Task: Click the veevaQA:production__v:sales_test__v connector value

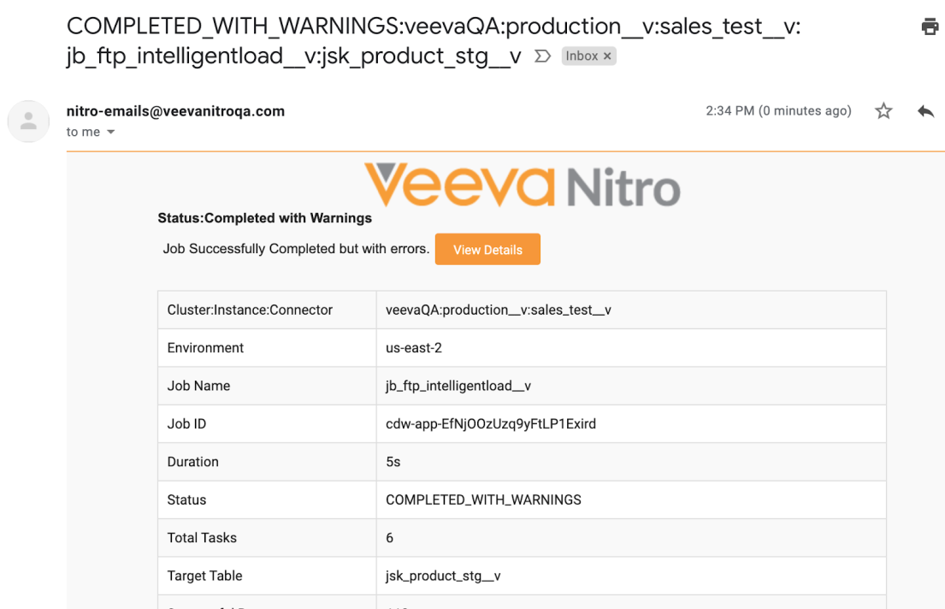Action: pos(499,310)
